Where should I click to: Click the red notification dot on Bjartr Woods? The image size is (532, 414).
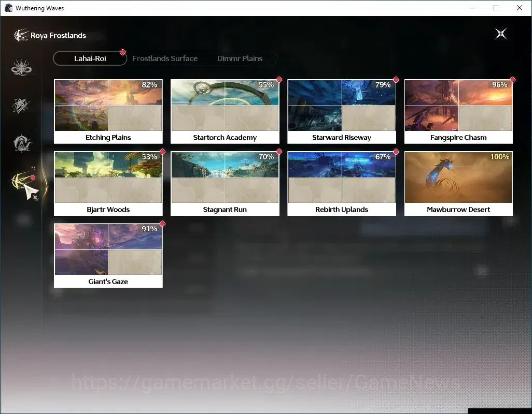pos(162,152)
